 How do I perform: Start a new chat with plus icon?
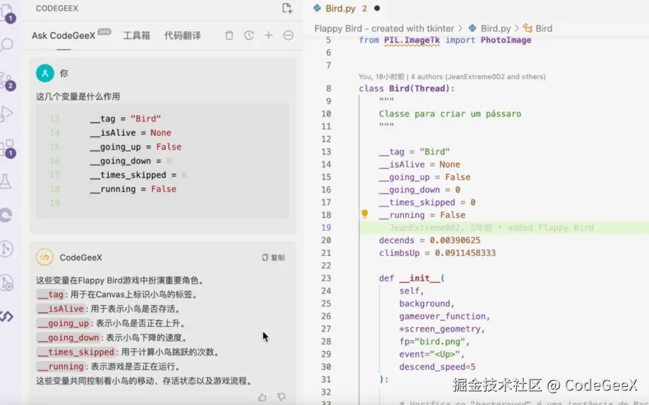[x=269, y=35]
